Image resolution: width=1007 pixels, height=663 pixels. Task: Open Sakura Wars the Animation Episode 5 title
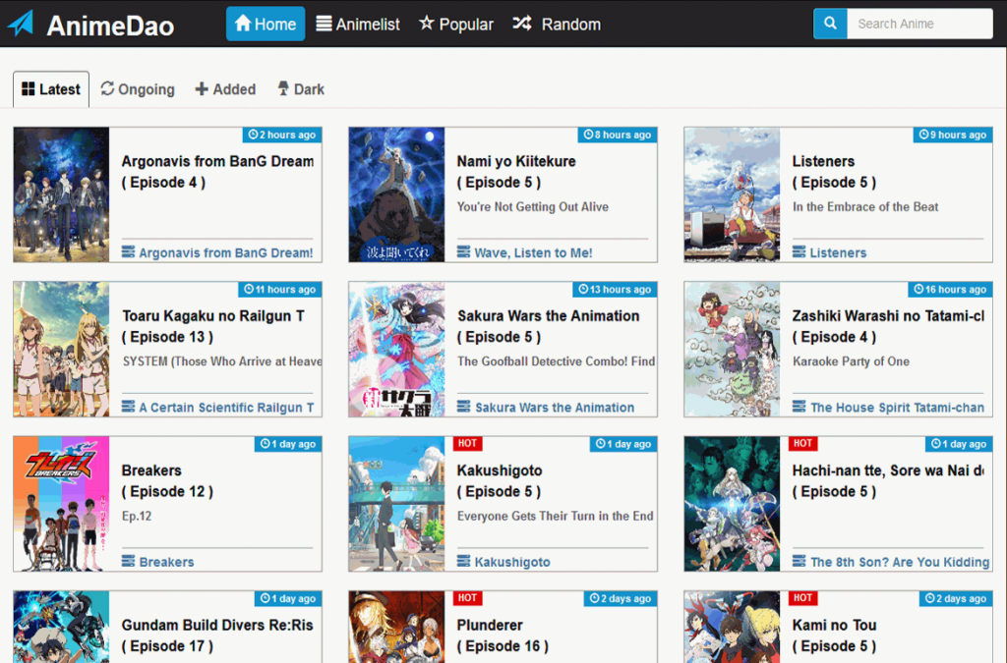click(x=549, y=326)
